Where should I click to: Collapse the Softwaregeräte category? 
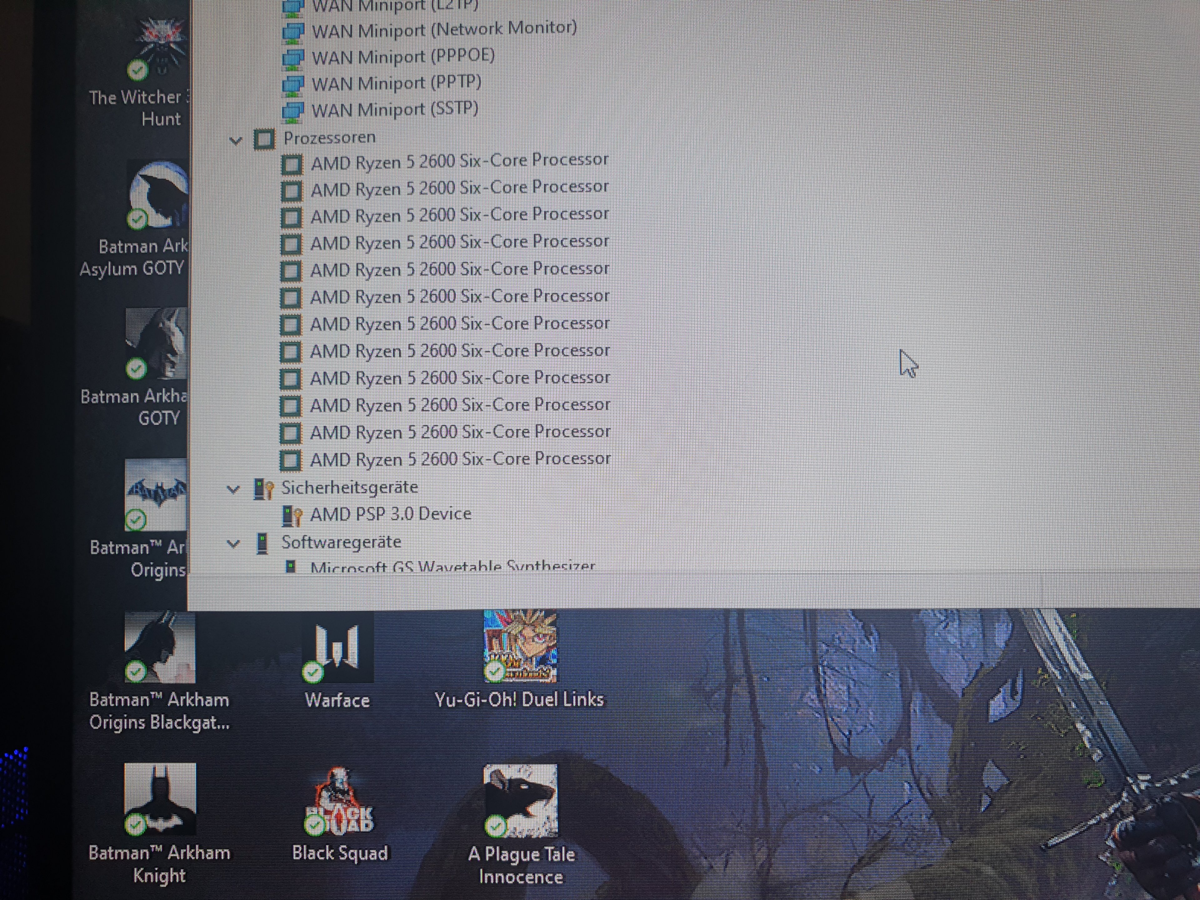pos(233,543)
